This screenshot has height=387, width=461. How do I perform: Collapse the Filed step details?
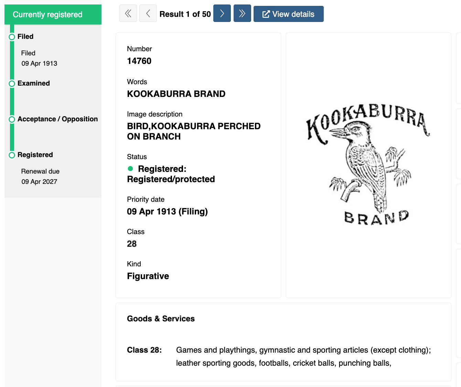[25, 36]
